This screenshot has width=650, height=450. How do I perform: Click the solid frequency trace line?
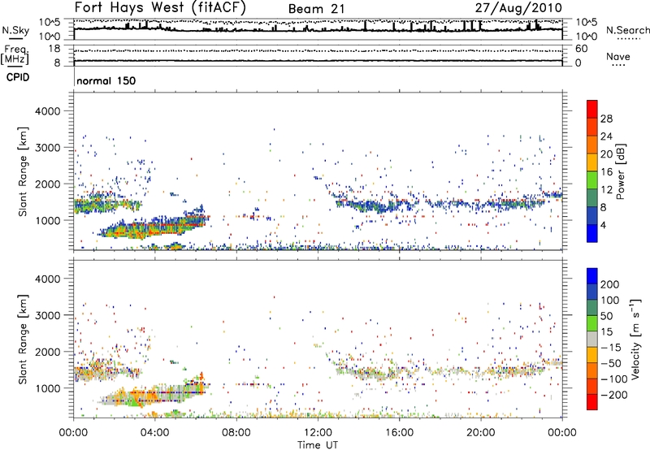click(x=318, y=61)
